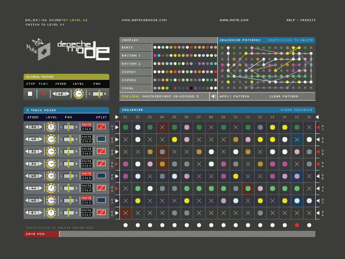Enable split on track 02 blue box
This screenshot has height=259, width=345.
[101, 139]
